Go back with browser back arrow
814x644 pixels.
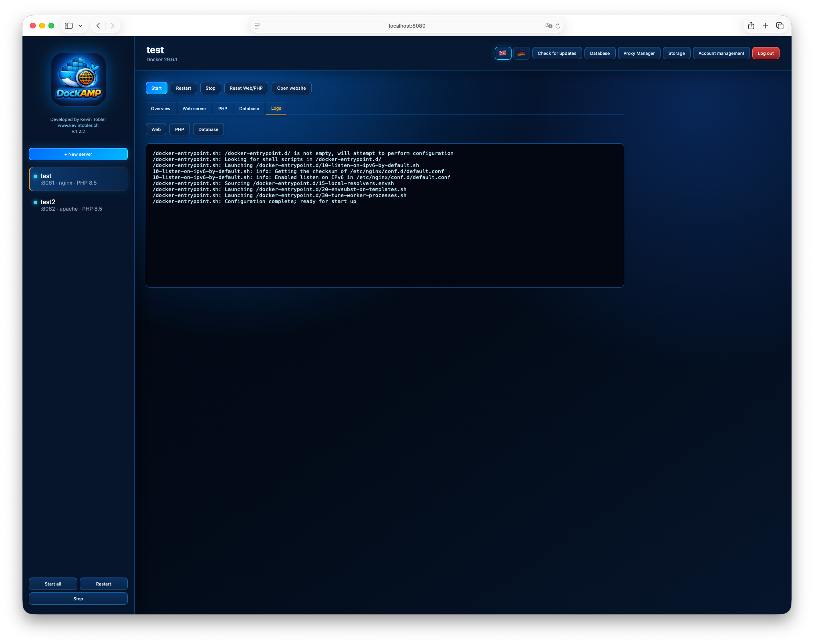click(x=99, y=26)
